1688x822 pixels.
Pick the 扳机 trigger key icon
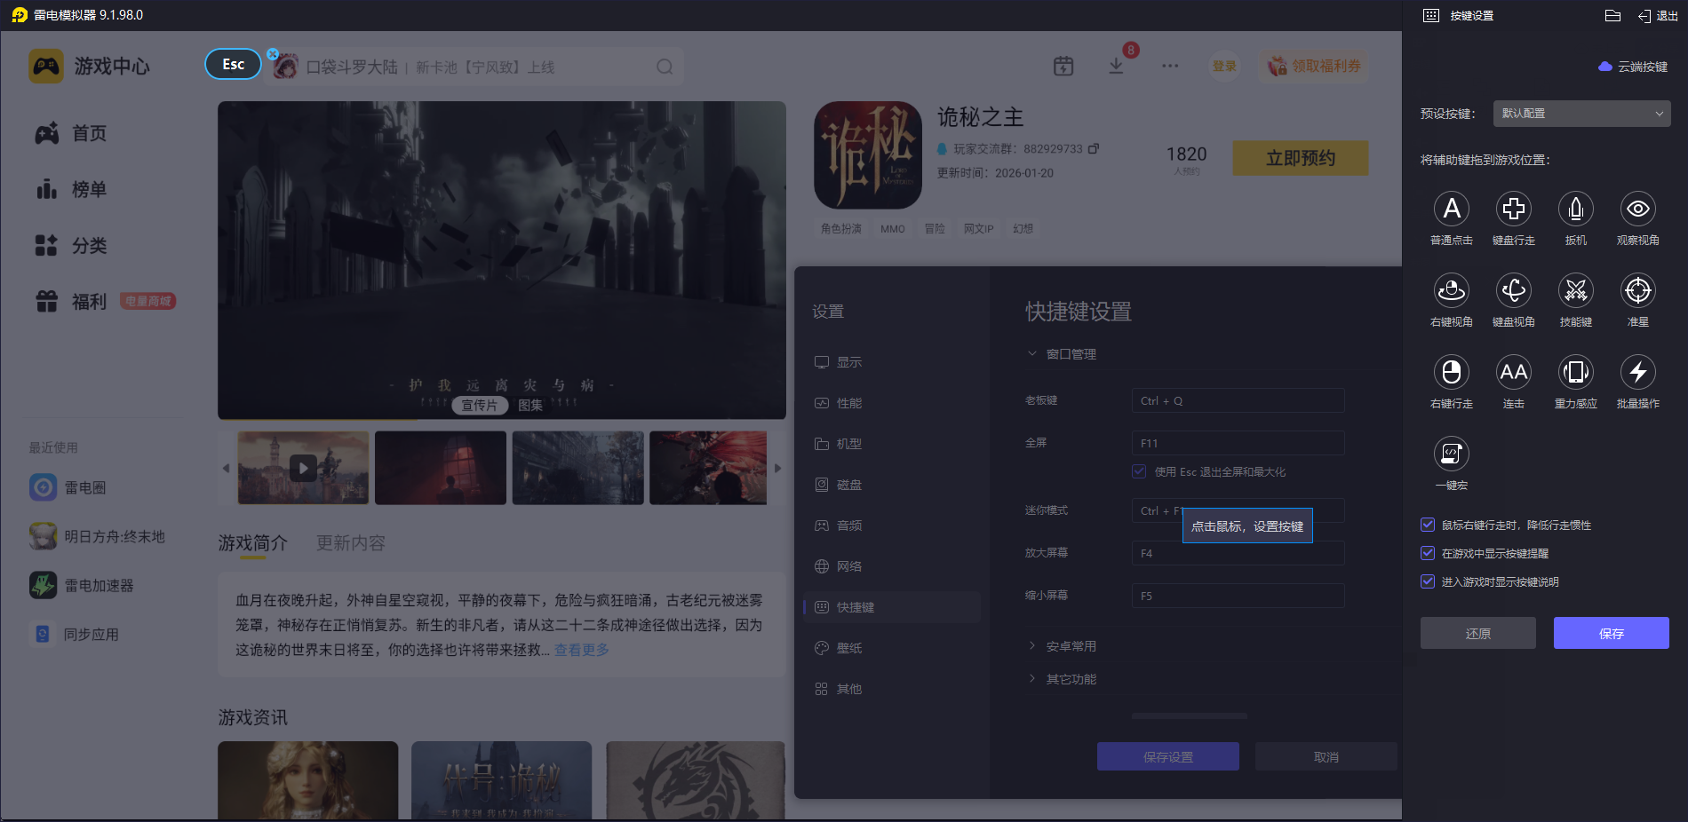(x=1576, y=209)
